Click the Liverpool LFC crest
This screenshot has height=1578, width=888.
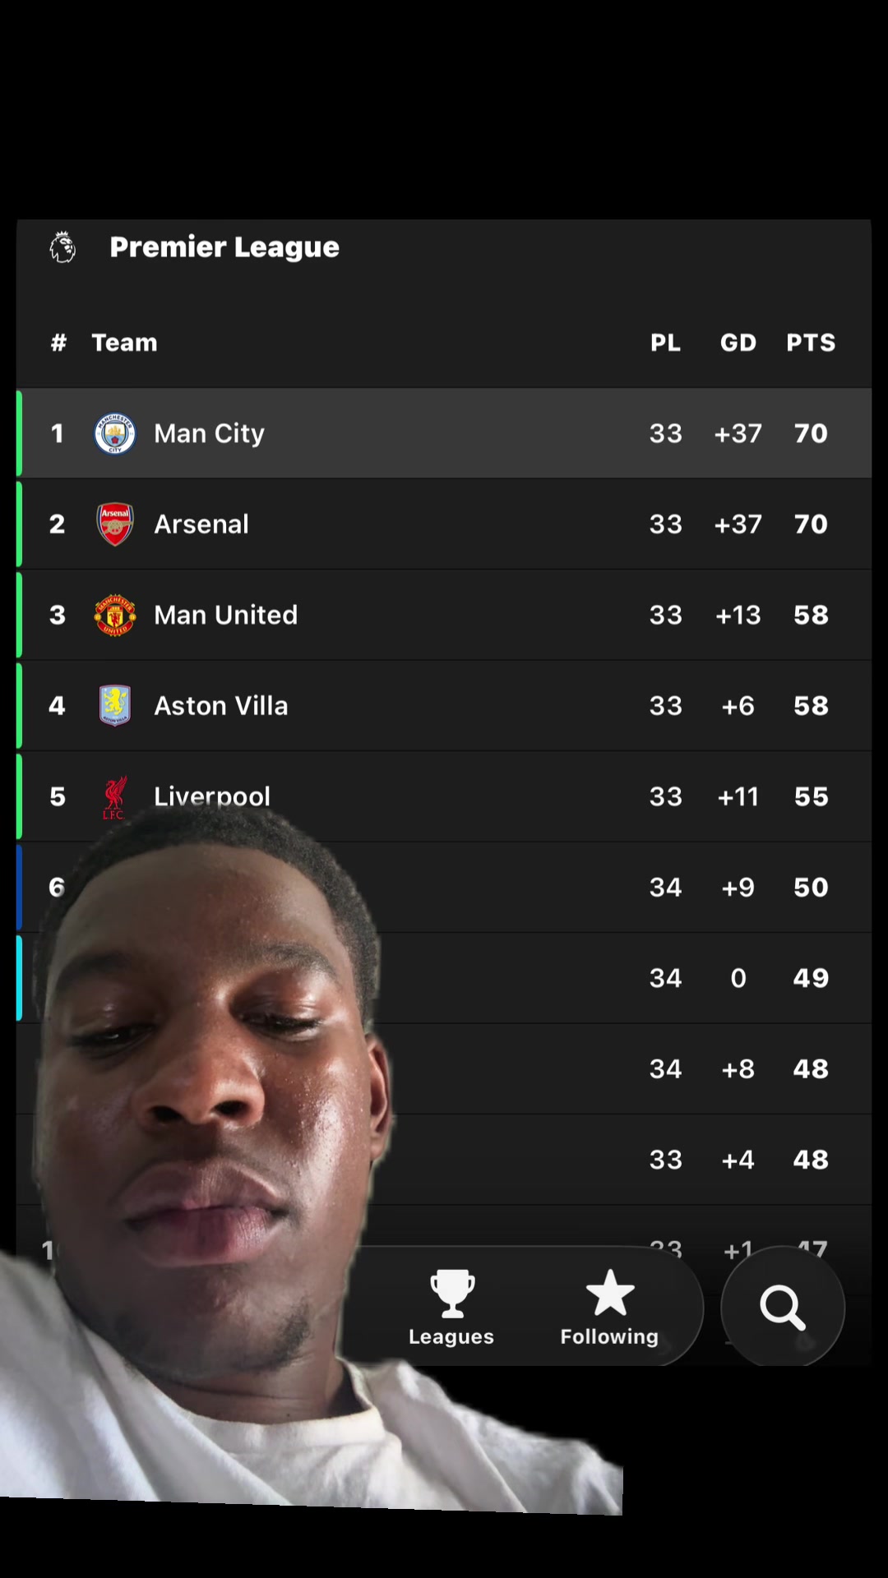115,797
